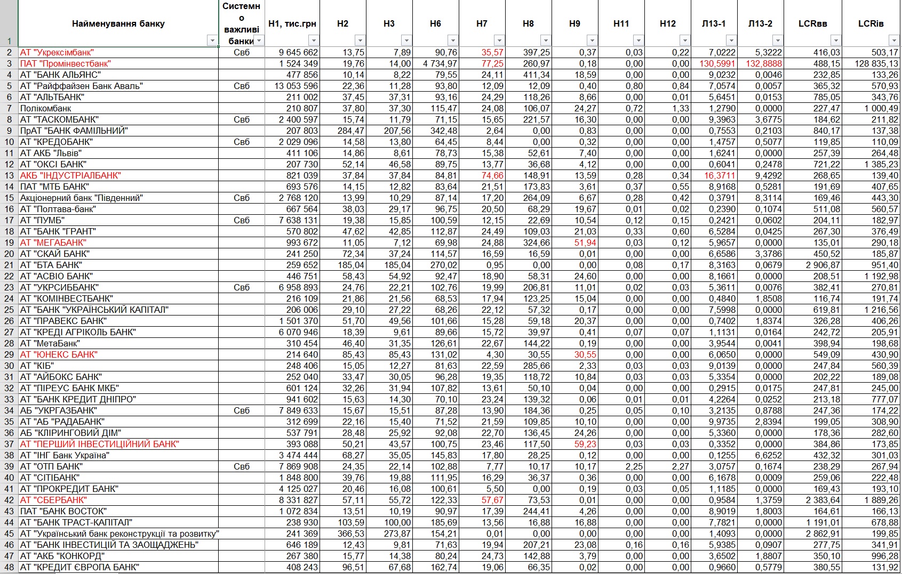Image resolution: width=902 pixels, height=574 pixels.
Task: Click cell АТ "ПУМБ"
Action: point(118,220)
